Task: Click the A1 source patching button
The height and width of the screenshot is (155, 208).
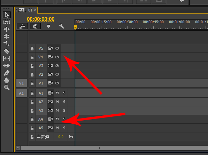Action: [x=22, y=93]
